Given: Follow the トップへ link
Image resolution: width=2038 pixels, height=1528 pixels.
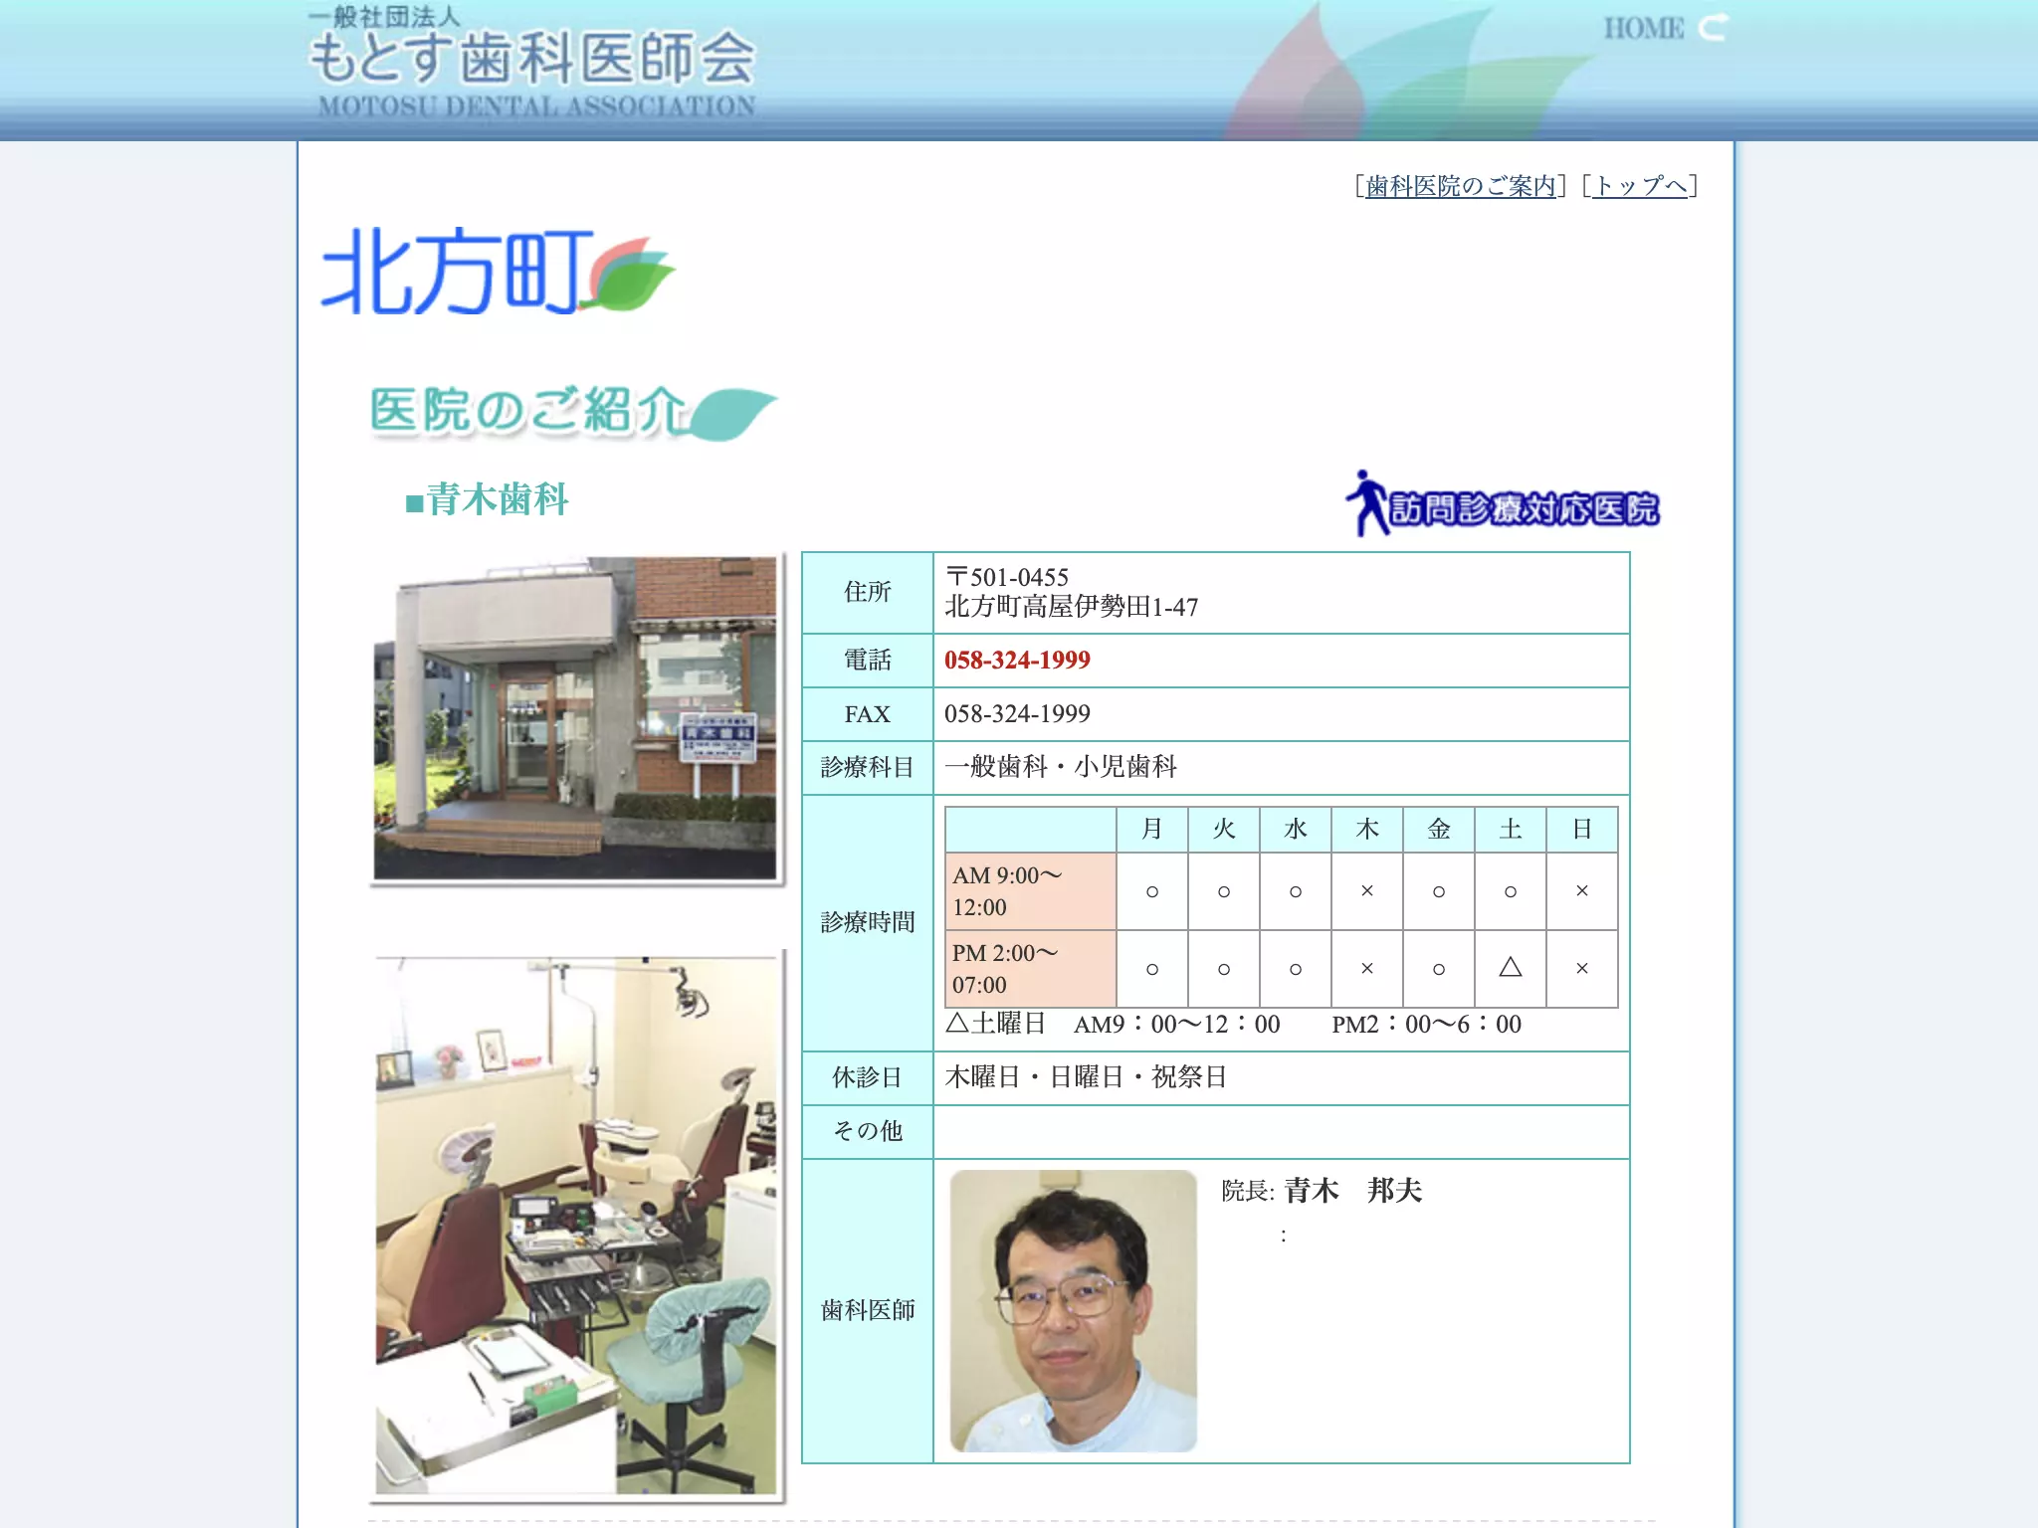Looking at the screenshot, I should [x=1640, y=186].
